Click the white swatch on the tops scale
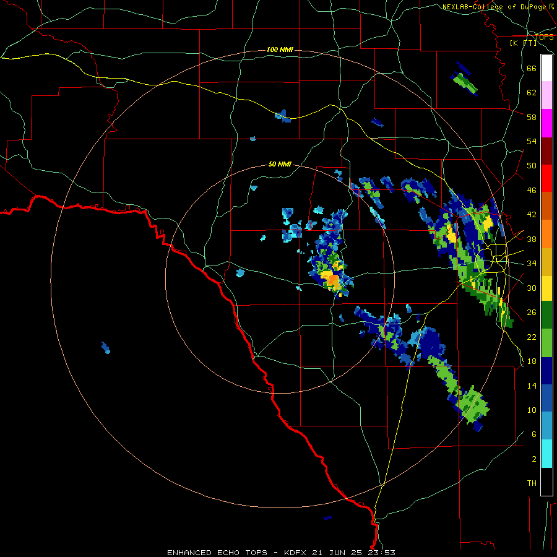Screen dimensions: 557x557 pos(546,68)
